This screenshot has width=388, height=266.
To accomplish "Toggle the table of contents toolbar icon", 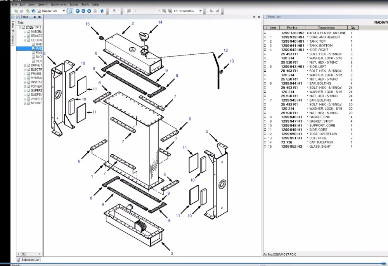I will click(x=70, y=11).
